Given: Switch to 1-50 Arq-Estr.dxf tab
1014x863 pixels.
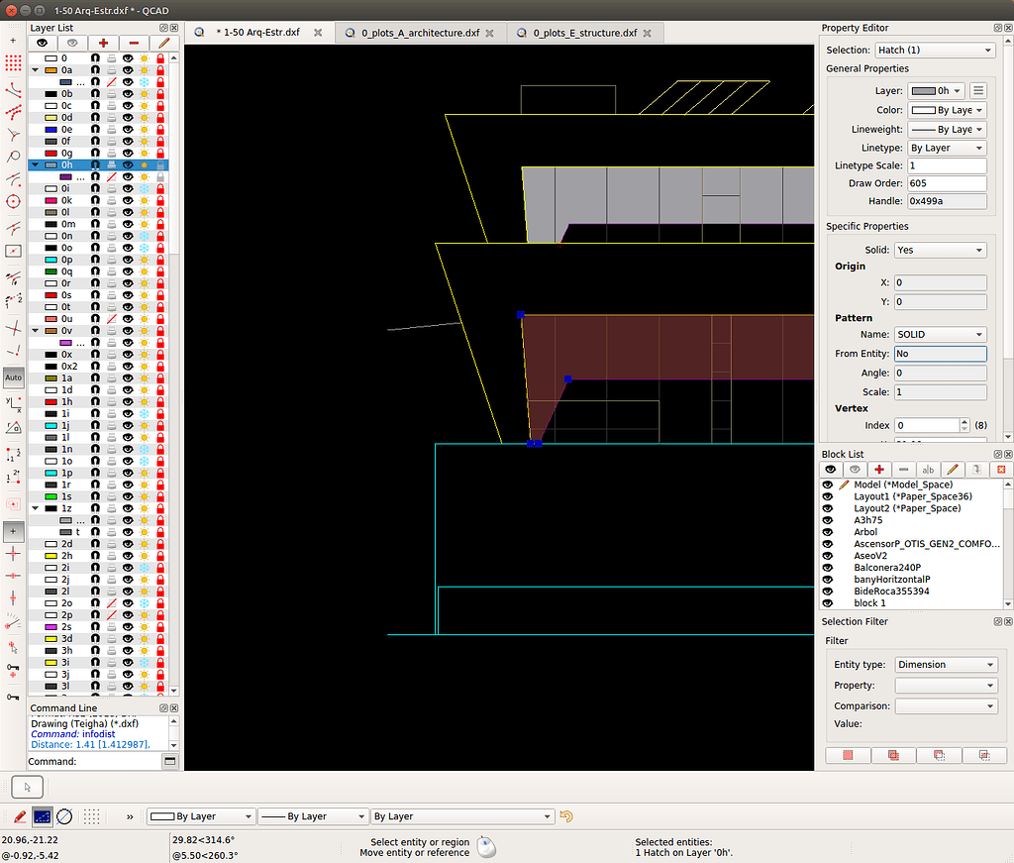Looking at the screenshot, I should click(257, 33).
